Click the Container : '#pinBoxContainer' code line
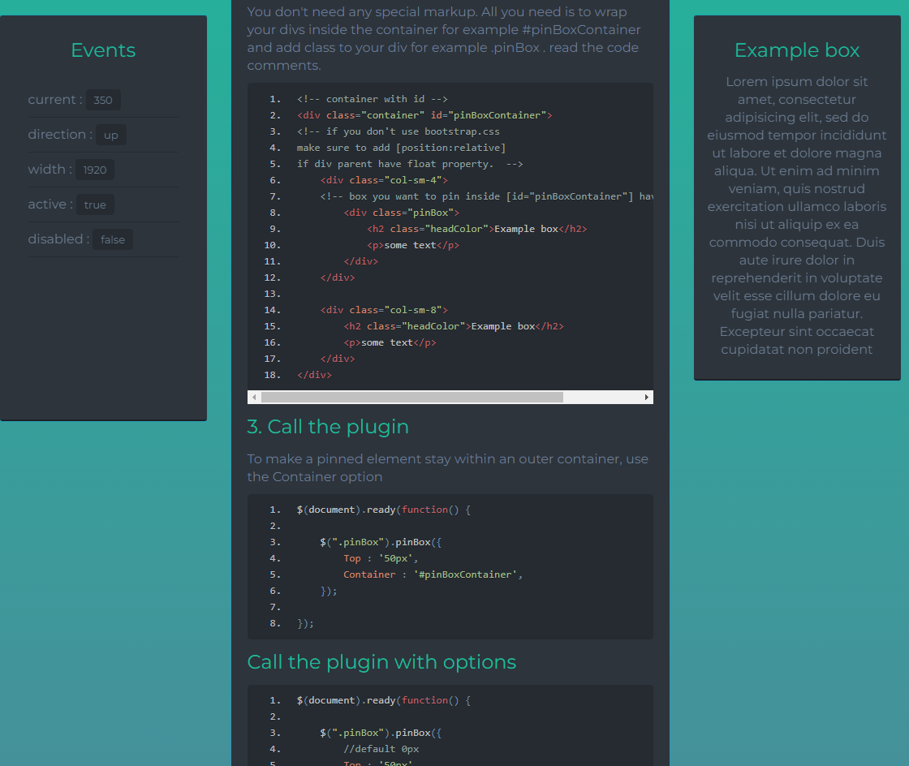909x766 pixels. [x=433, y=574]
